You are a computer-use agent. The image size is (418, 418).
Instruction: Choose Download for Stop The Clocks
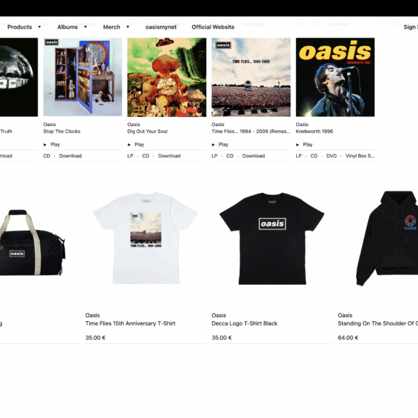click(x=70, y=156)
